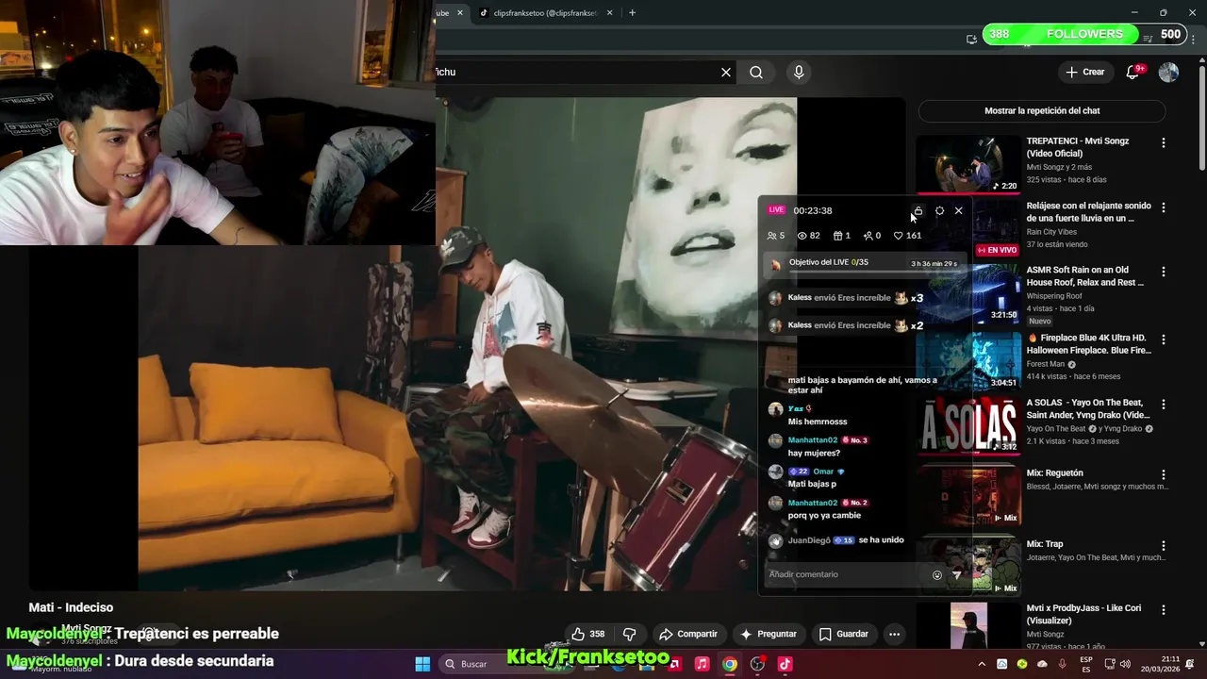
Task: Click microphone icon in system tray
Action: coord(1063,664)
